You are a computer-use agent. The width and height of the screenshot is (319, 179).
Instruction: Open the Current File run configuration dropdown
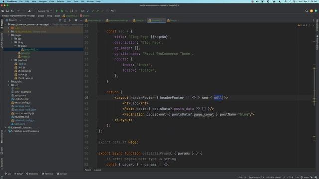(x=44, y=11)
